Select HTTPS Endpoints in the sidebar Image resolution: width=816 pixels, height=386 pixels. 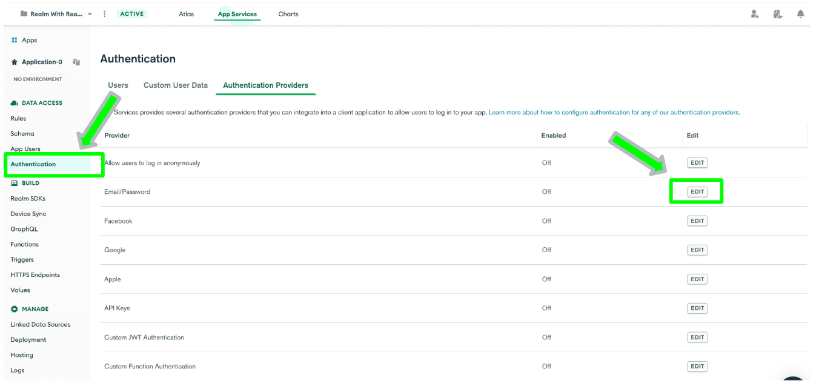tap(35, 275)
